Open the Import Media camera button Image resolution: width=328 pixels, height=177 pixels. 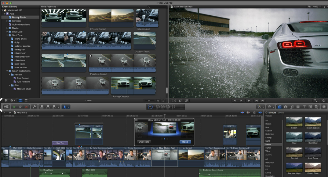pos(6,107)
